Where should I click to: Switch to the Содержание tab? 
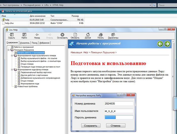12,43
